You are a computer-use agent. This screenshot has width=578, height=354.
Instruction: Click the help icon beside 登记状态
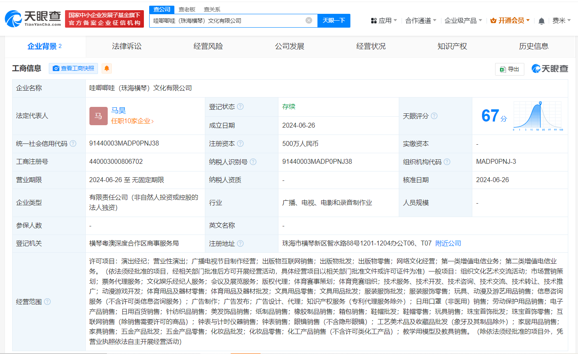pos(240,106)
